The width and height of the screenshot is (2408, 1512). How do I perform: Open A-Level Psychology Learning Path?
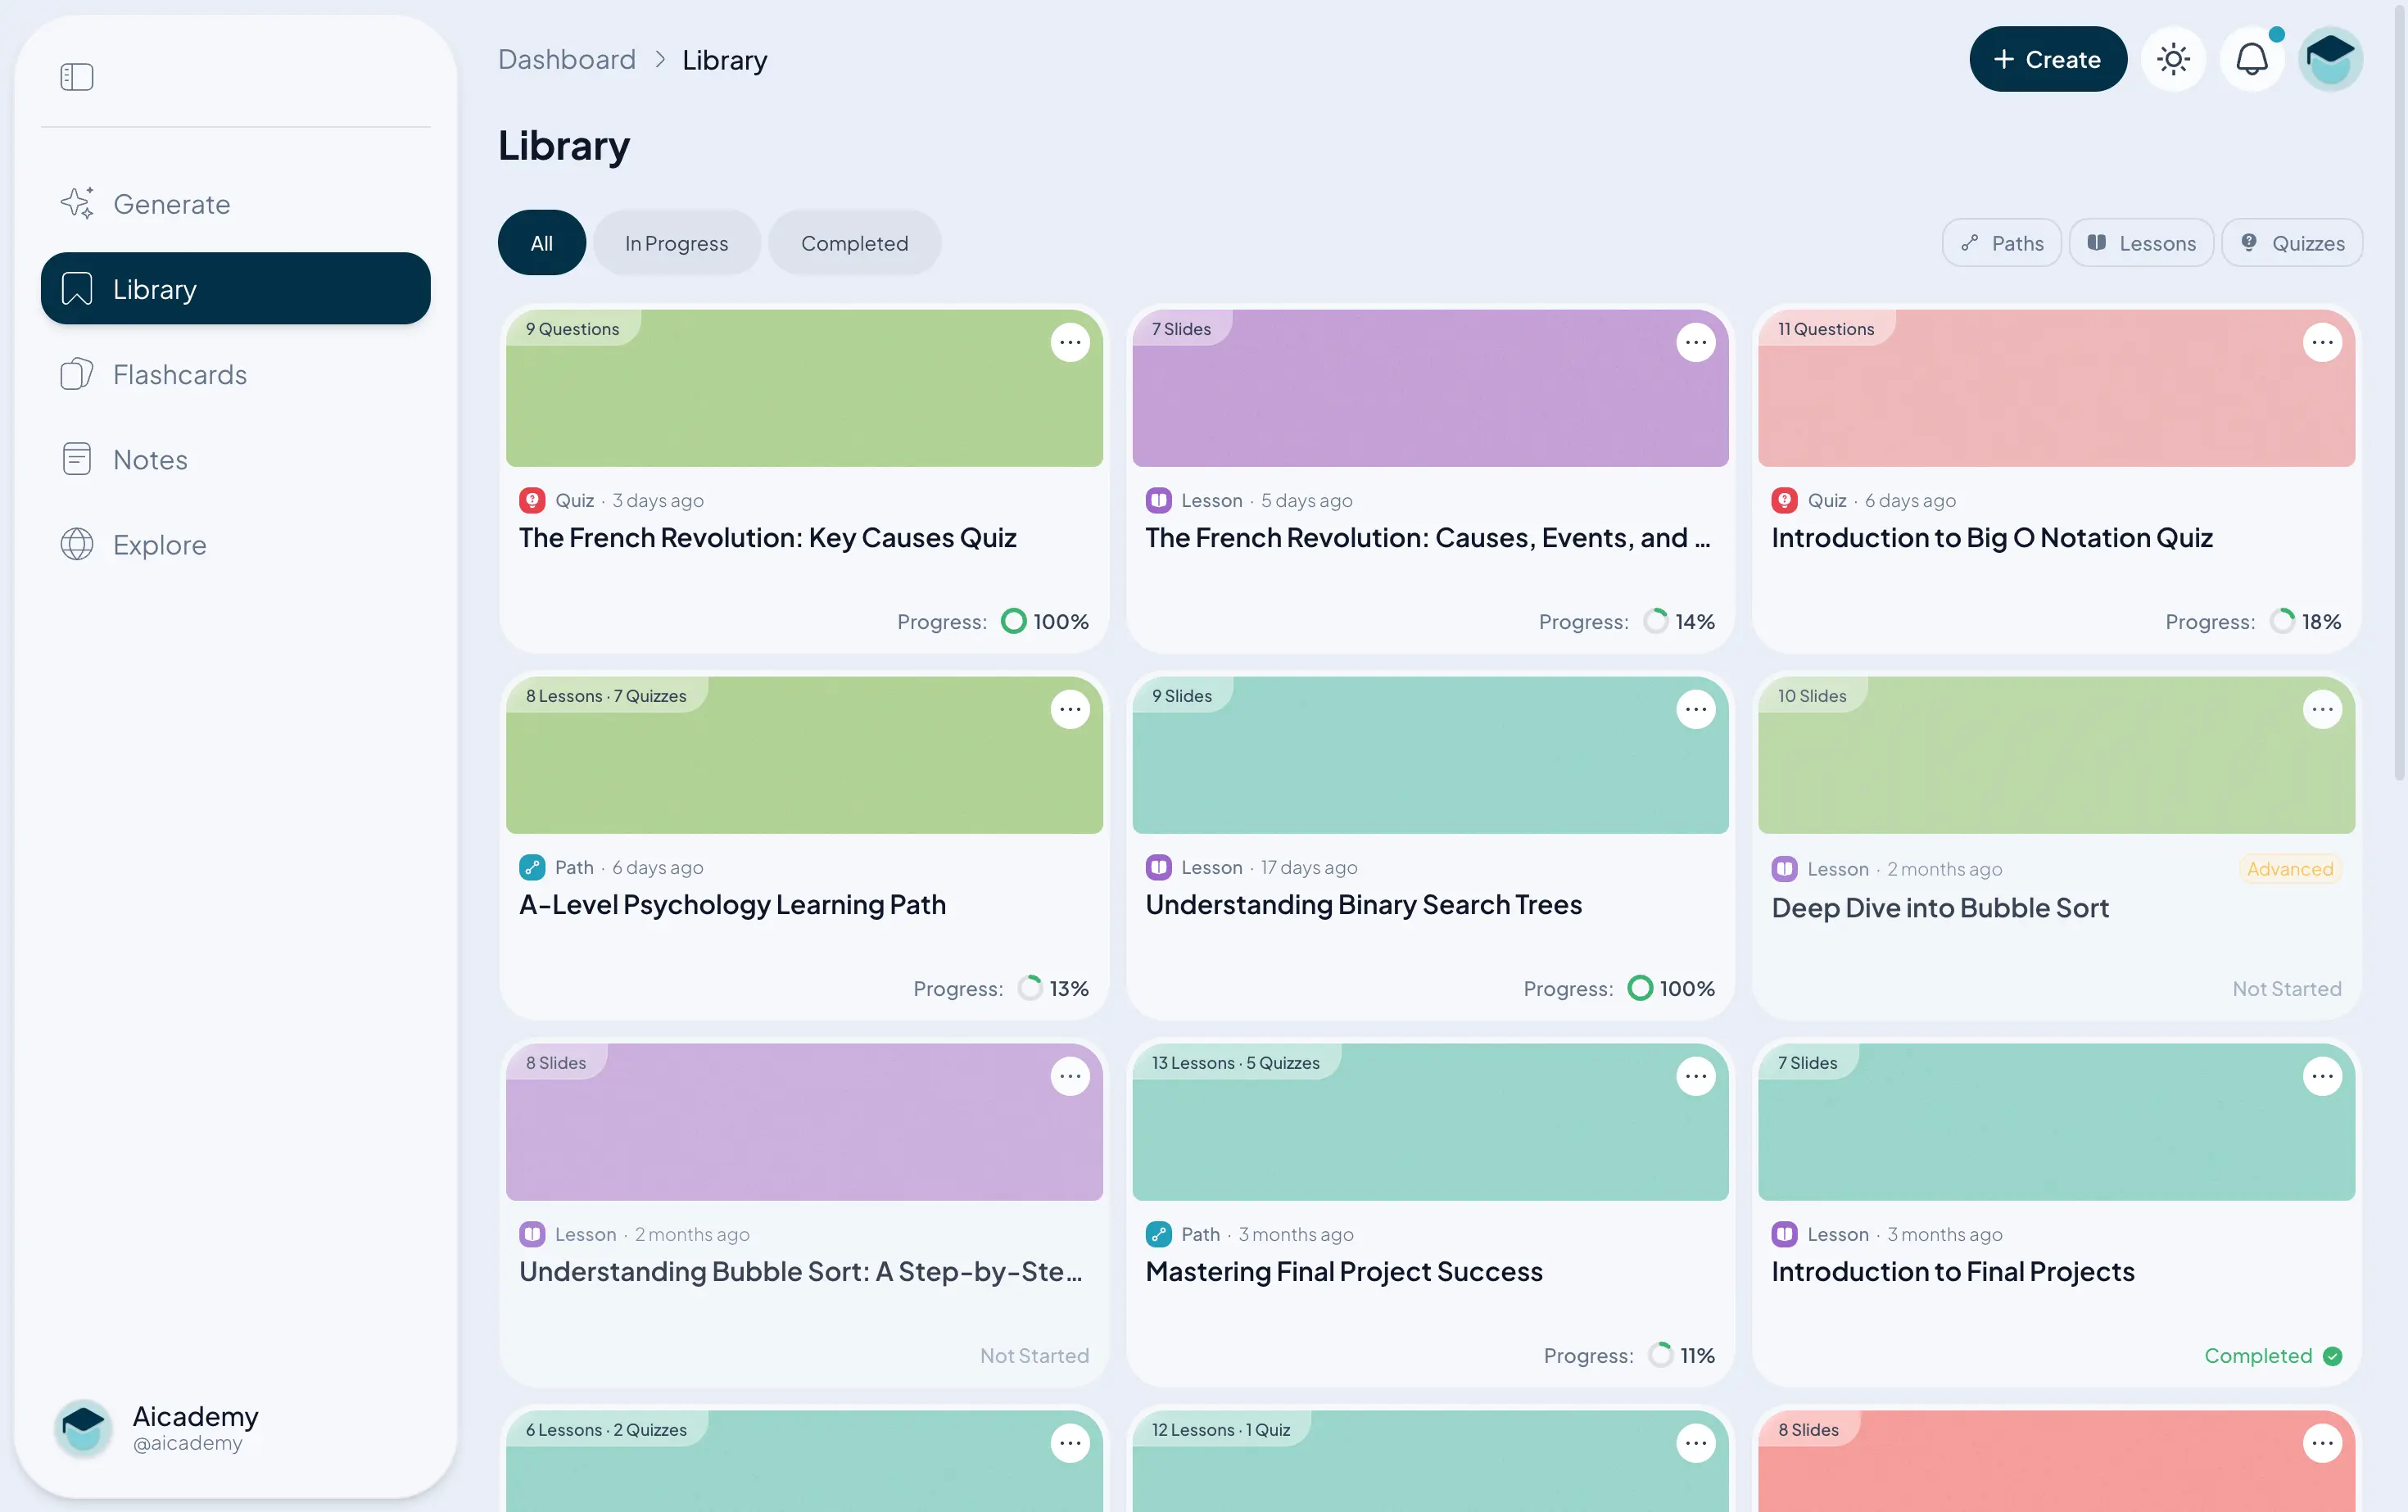(x=732, y=905)
